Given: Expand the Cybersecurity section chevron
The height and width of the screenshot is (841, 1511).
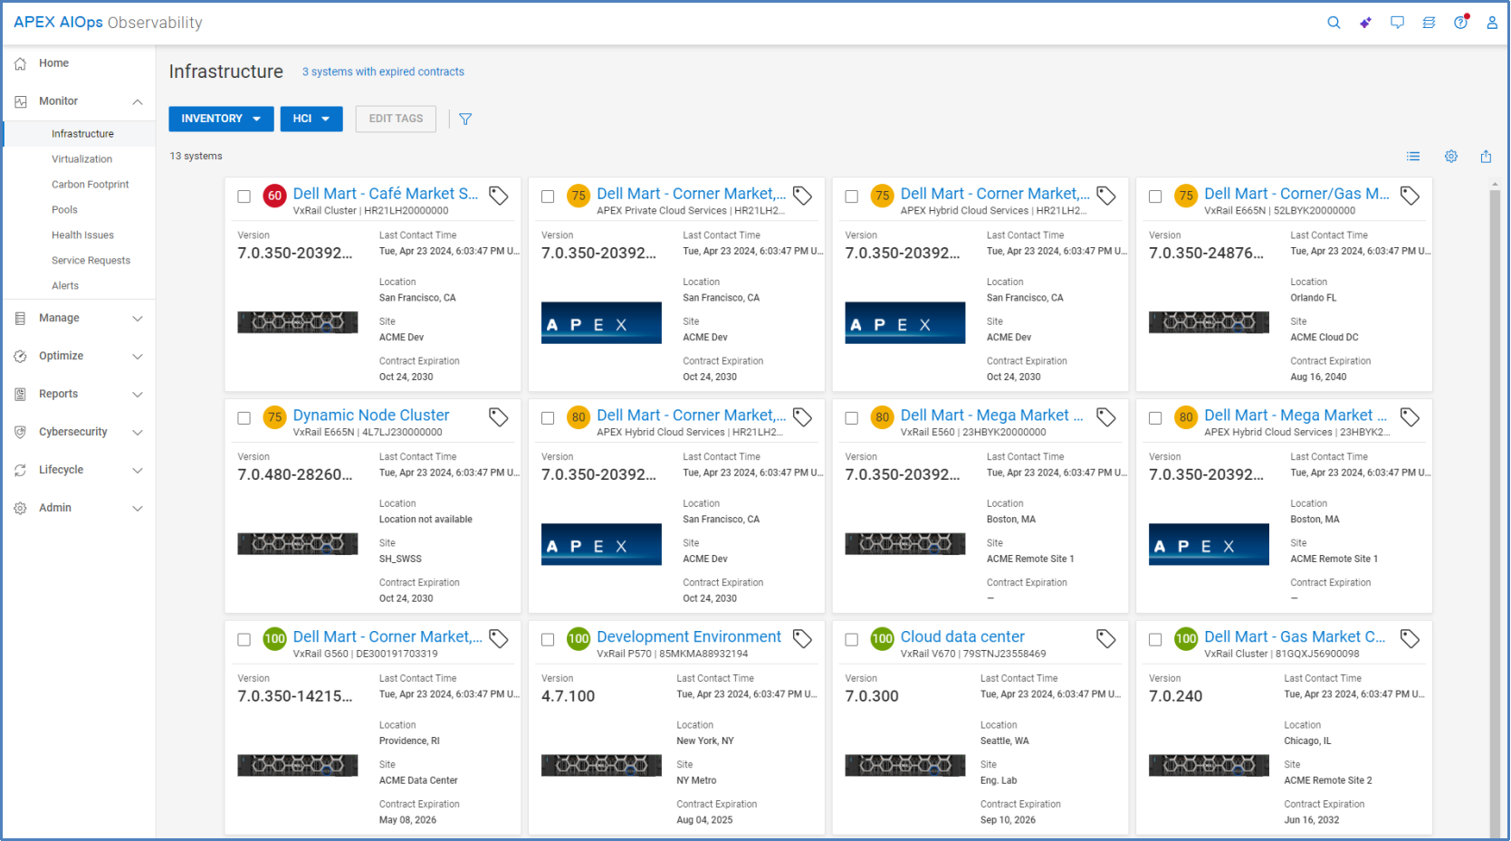Looking at the screenshot, I should pyautogui.click(x=138, y=433).
